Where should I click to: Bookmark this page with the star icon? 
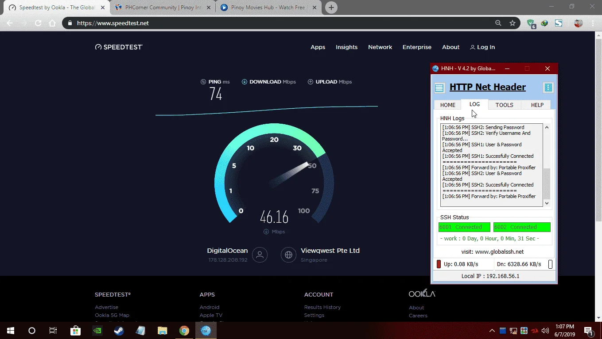513,23
